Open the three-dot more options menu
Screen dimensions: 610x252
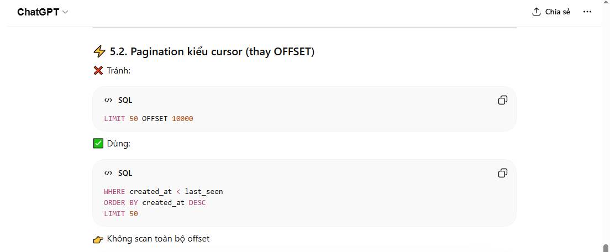pos(587,12)
